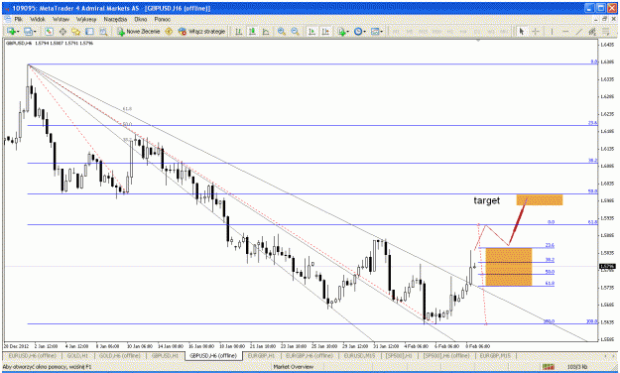620x373 pixels.
Task: Open the Widok menu
Action: [x=38, y=19]
